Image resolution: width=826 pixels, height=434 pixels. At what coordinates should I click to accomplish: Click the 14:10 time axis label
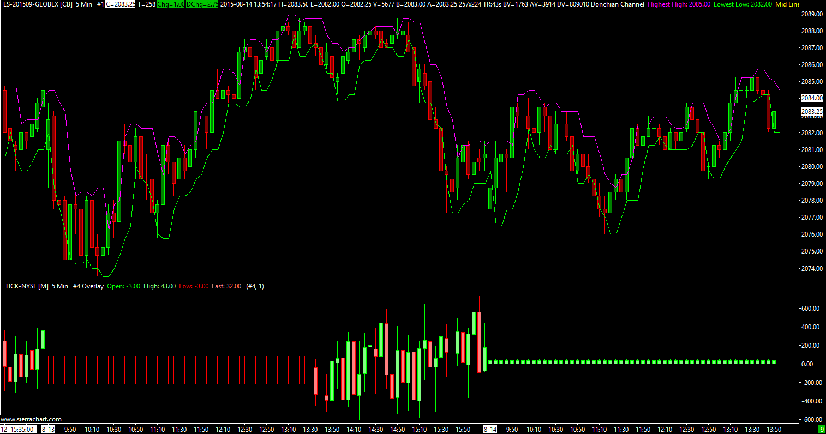(x=355, y=430)
